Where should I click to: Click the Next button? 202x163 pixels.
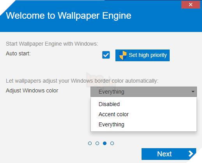click(x=169, y=154)
